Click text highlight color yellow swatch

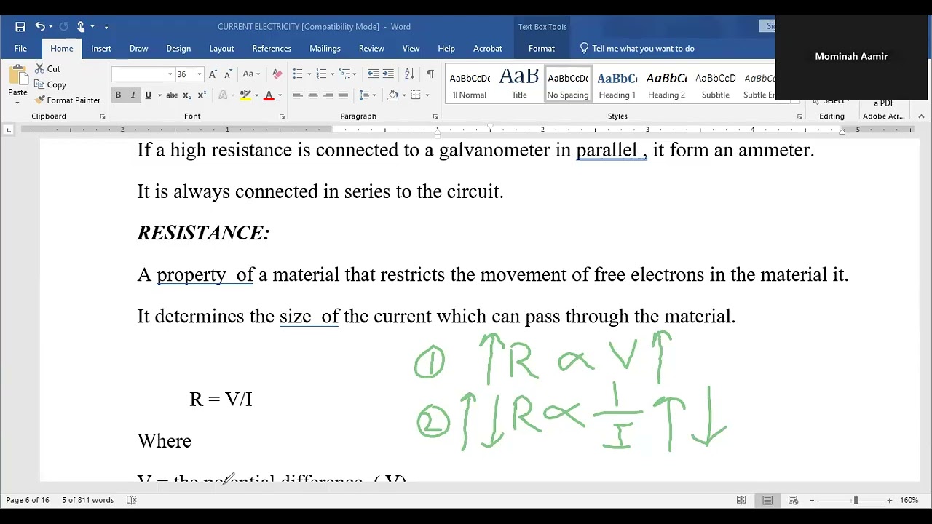(x=245, y=95)
